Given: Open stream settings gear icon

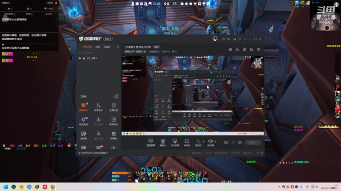Looking at the screenshot, I should pos(240,142).
